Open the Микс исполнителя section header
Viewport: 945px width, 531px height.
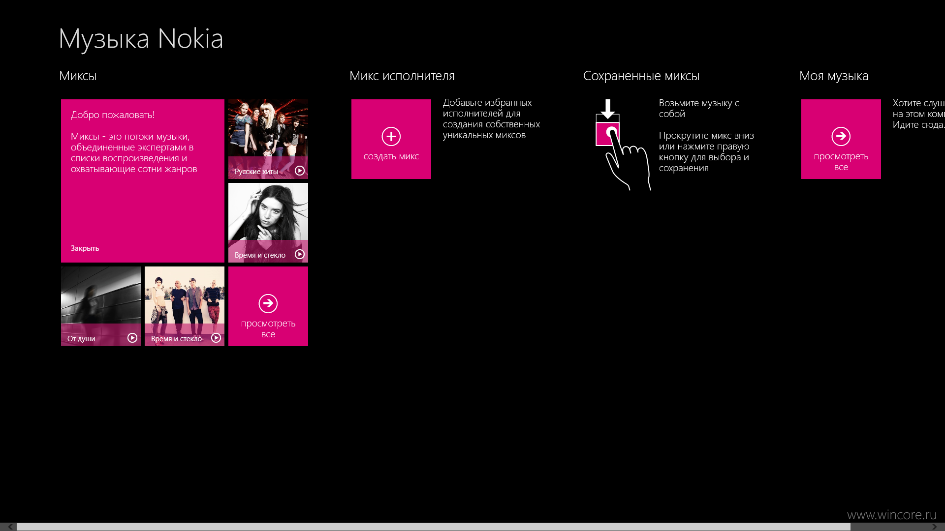coord(402,76)
